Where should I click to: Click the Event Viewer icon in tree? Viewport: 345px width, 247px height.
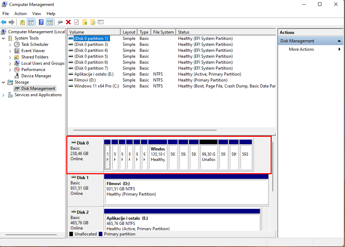[x=17, y=51]
